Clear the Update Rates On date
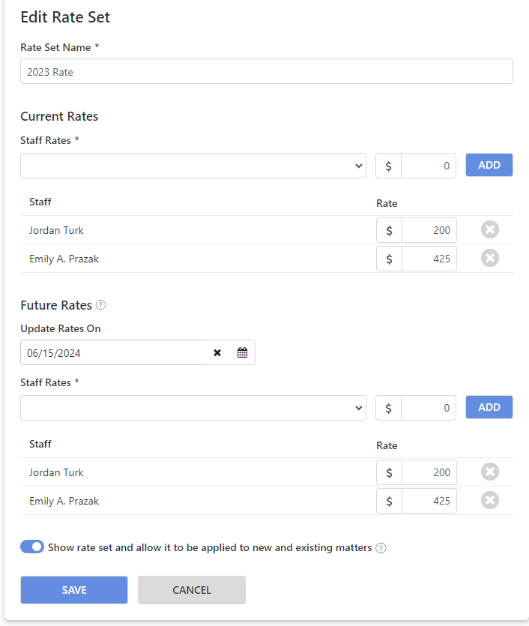Viewport: 529px width, 626px height. tap(217, 352)
